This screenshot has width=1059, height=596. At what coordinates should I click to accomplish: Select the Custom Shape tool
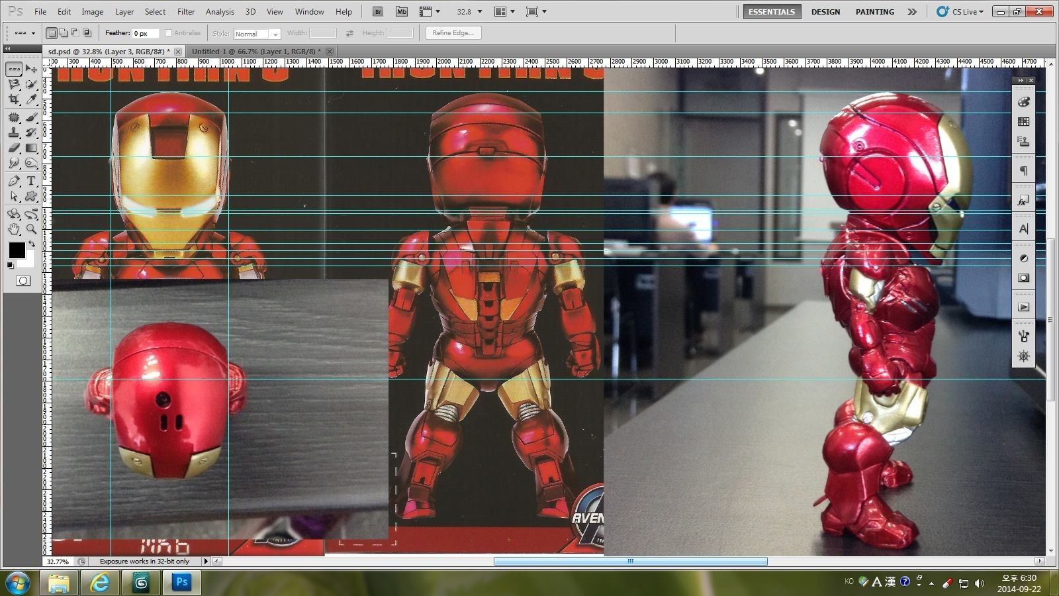tap(31, 196)
